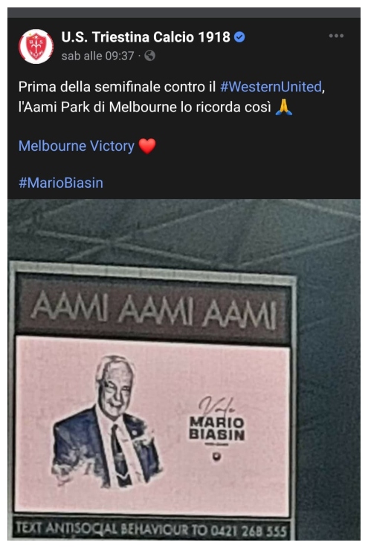Click the folded hands emoji
This screenshot has width=368, height=548.
click(284, 107)
